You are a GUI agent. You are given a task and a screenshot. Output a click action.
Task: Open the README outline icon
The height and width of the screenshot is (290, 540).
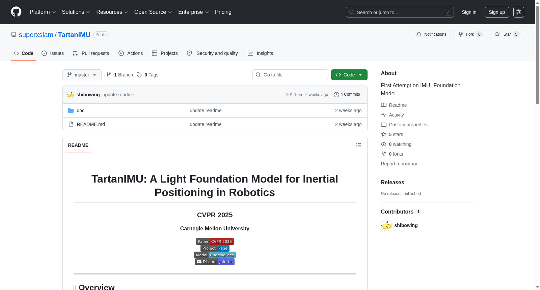point(359,145)
